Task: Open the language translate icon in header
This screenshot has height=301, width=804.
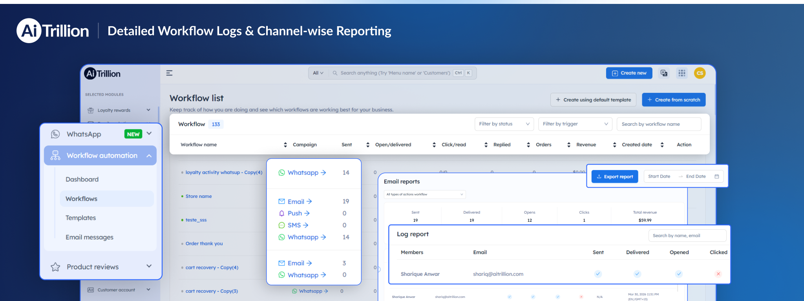Action: pyautogui.click(x=664, y=73)
